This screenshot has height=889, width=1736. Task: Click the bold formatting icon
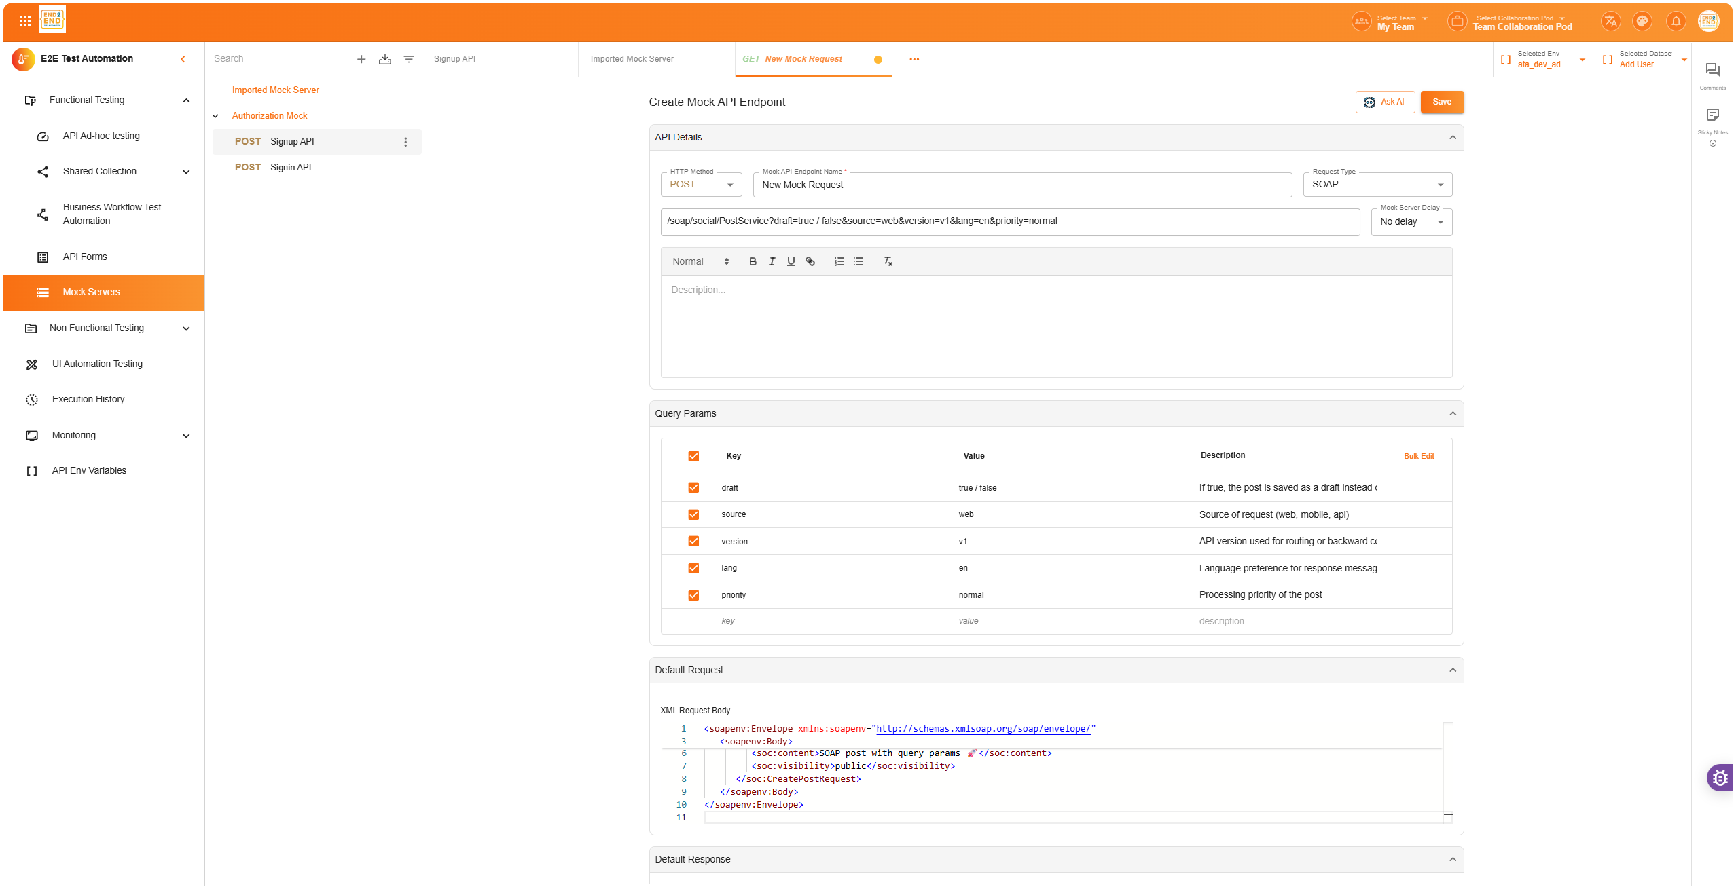pos(753,261)
